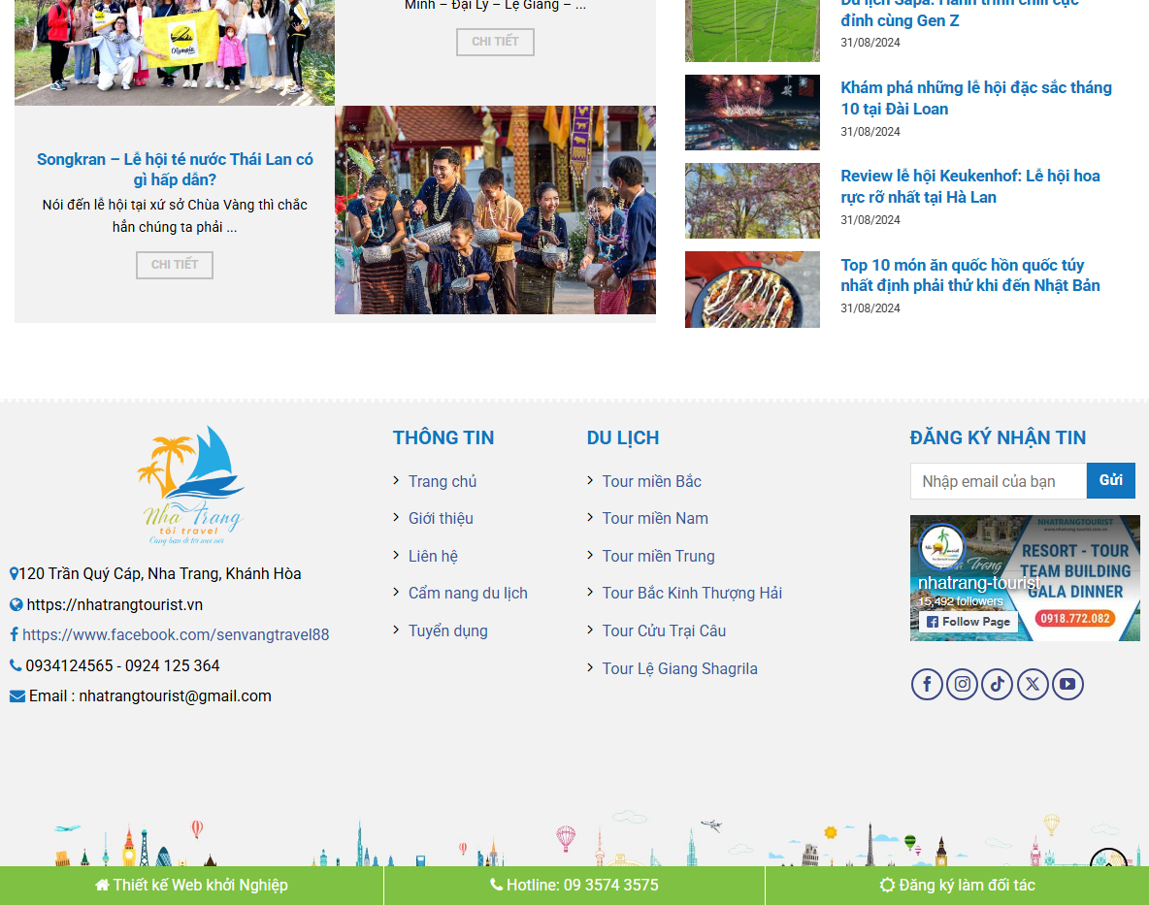
Task: Click the Hotline 09 3574 3575 green bar
Action: [574, 885]
